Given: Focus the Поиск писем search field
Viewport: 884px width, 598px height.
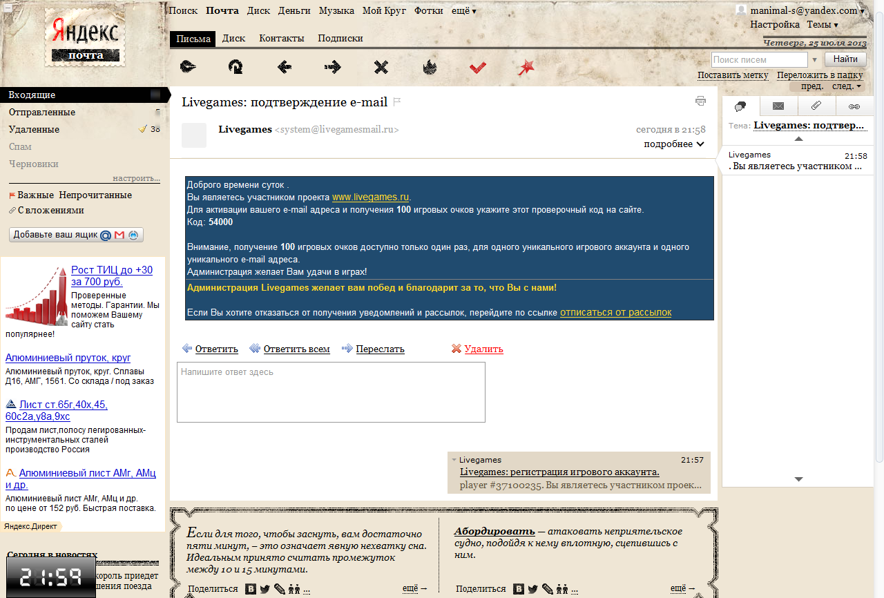Looking at the screenshot, I should (759, 60).
